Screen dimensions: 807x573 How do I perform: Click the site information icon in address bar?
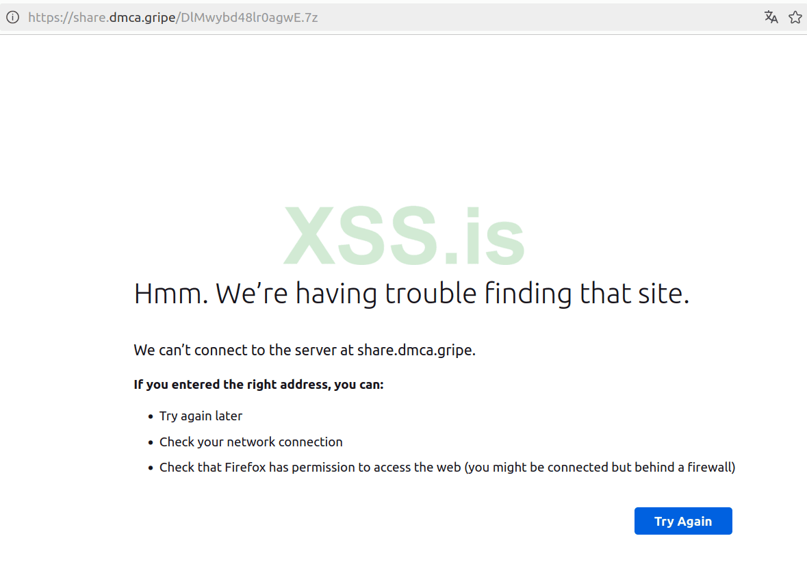pyautogui.click(x=12, y=16)
